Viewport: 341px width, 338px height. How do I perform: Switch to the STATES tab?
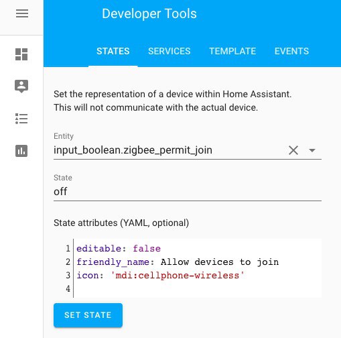coord(113,51)
